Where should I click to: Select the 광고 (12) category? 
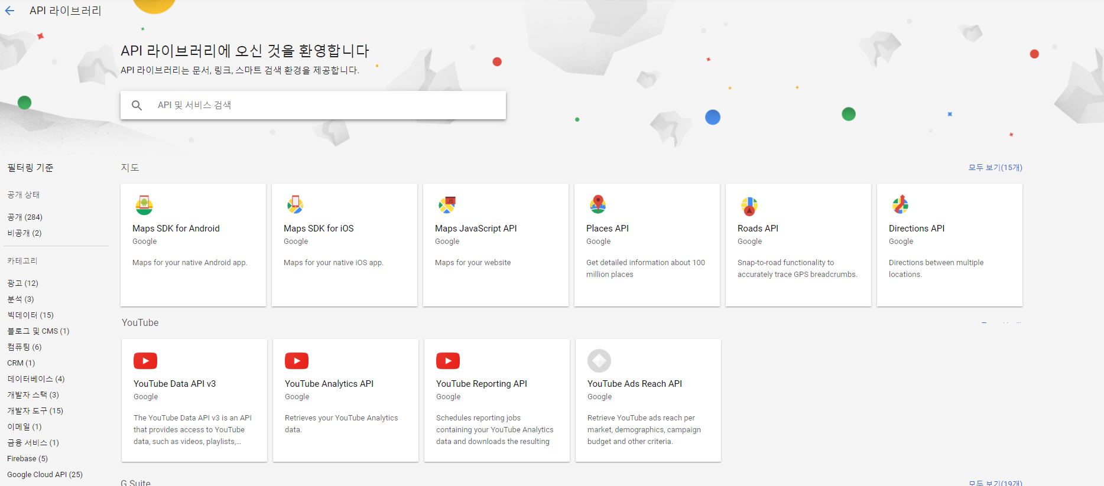22,283
